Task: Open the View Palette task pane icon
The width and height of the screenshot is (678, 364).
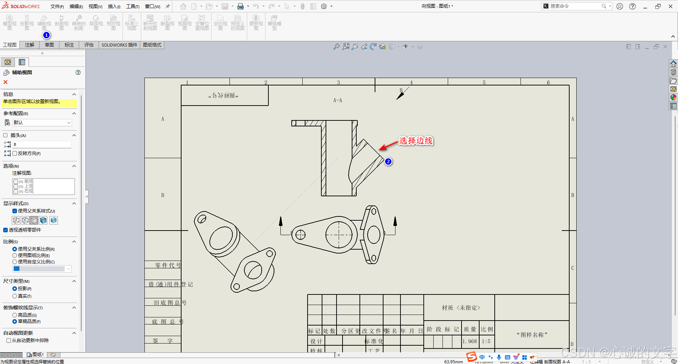Action: click(673, 89)
